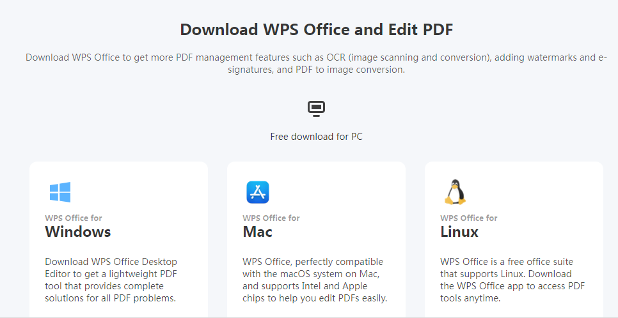Click the macOS Intel and Apple chips description

pos(315,280)
